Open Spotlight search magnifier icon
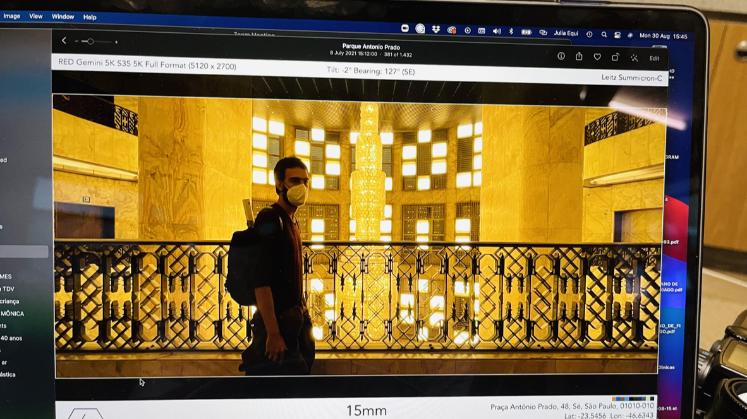Screen dimensions: 747x419 tap(604, 35)
